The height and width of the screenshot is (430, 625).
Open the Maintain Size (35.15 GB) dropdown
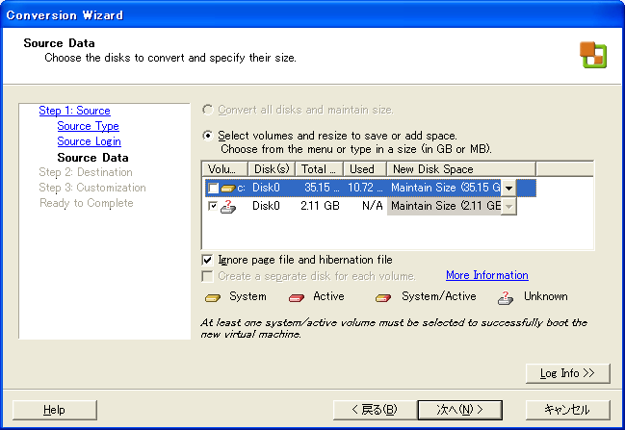tap(508, 189)
